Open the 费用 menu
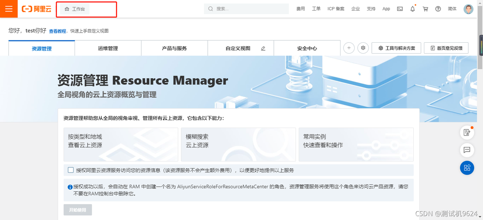The width and height of the screenshot is (483, 220). [x=301, y=9]
